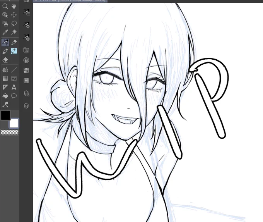Select the Eraser tool

coord(5,60)
